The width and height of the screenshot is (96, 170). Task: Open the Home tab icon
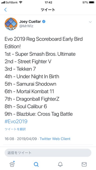tap(12, 164)
